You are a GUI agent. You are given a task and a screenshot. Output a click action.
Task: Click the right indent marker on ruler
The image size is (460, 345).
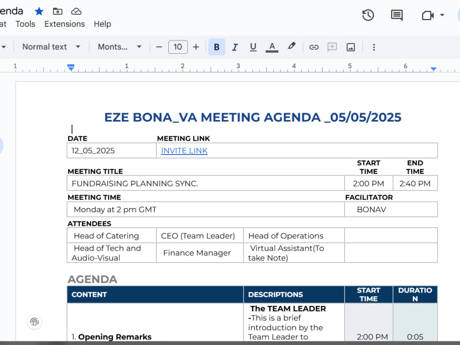[x=433, y=69]
